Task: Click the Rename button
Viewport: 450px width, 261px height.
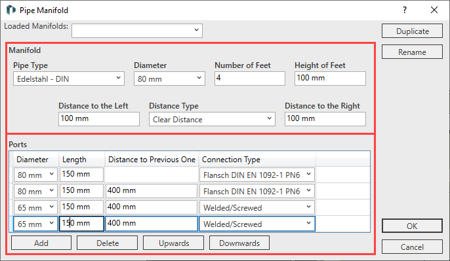Action: pyautogui.click(x=412, y=52)
